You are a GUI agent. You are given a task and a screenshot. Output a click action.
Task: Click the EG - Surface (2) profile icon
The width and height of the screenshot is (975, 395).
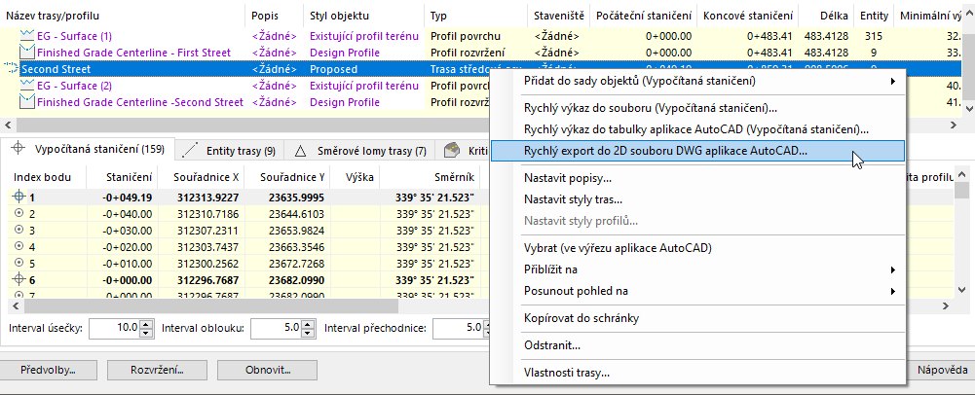tap(26, 86)
